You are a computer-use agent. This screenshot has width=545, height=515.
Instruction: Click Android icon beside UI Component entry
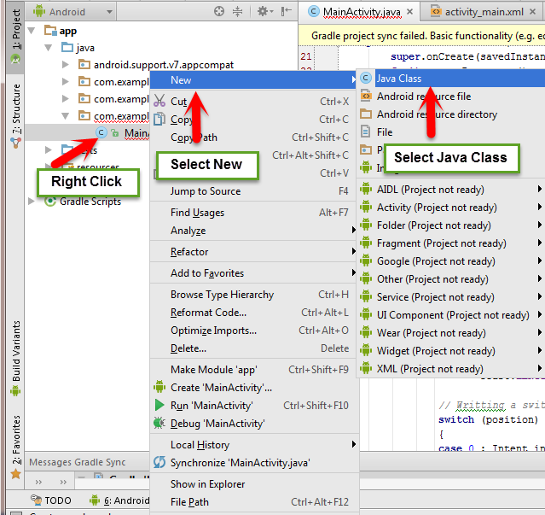(x=366, y=314)
